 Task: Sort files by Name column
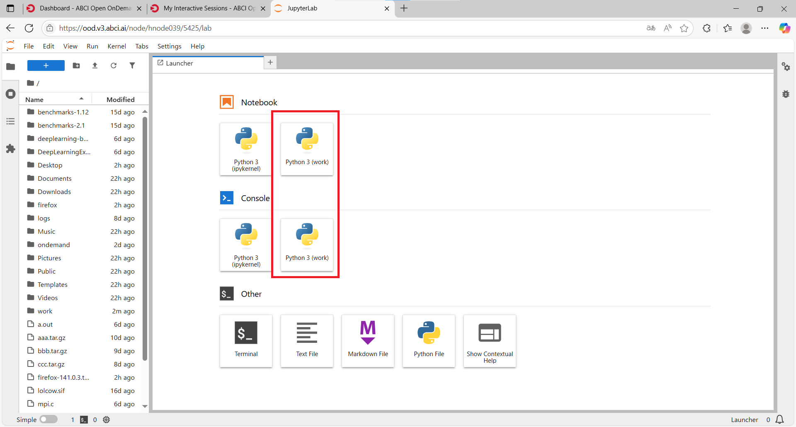(56, 99)
